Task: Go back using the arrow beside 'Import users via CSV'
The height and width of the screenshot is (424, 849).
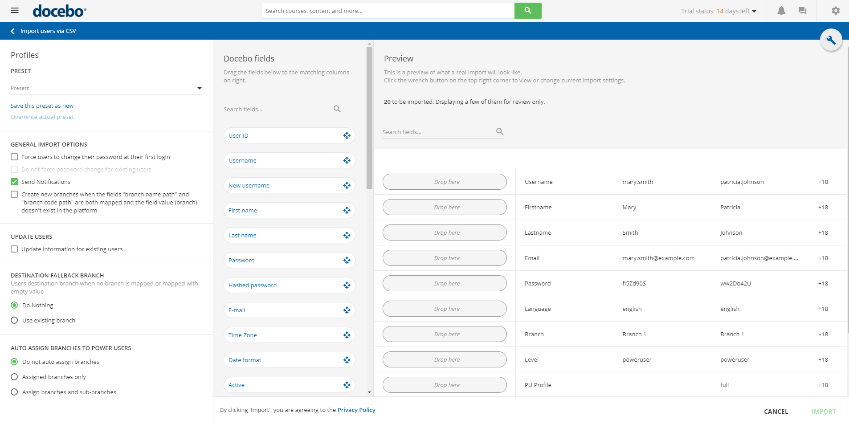Action: coord(12,31)
